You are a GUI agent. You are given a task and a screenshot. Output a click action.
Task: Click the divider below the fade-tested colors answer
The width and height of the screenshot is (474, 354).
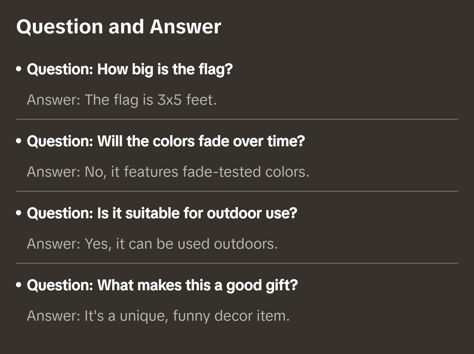[237, 191]
